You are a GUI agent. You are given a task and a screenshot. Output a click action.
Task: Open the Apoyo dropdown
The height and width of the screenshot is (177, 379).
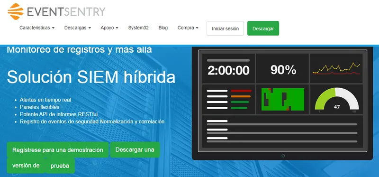109,28
